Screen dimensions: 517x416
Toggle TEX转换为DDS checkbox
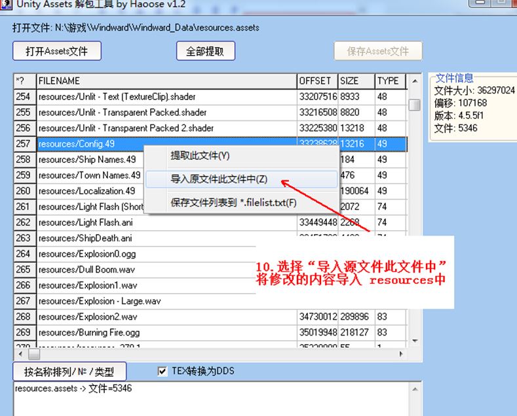coord(163,372)
